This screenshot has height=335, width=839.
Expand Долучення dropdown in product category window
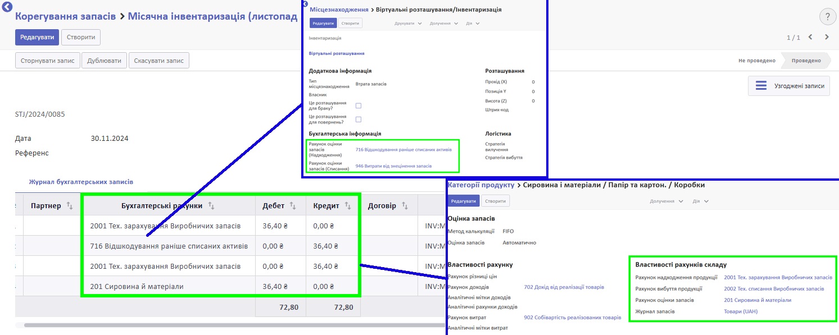(x=666, y=201)
